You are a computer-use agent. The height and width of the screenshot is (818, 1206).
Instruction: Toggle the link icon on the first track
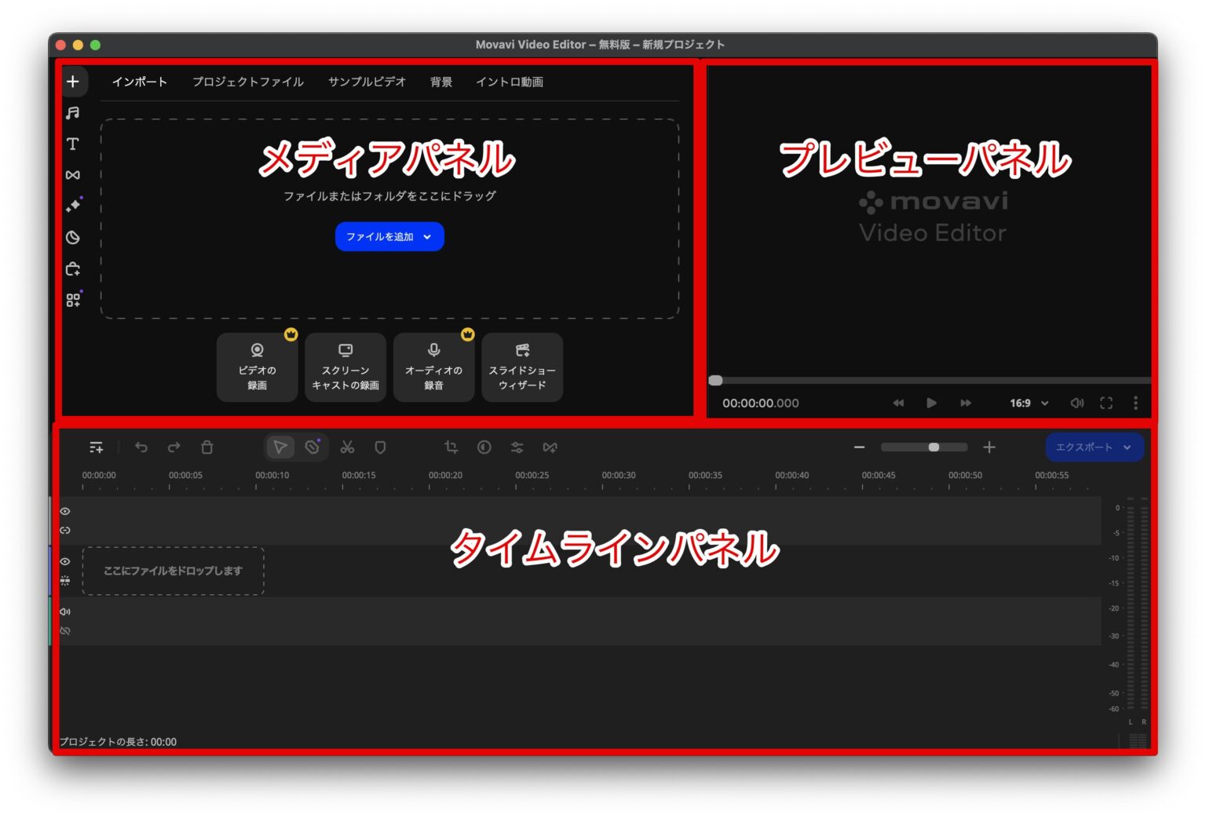point(66,530)
